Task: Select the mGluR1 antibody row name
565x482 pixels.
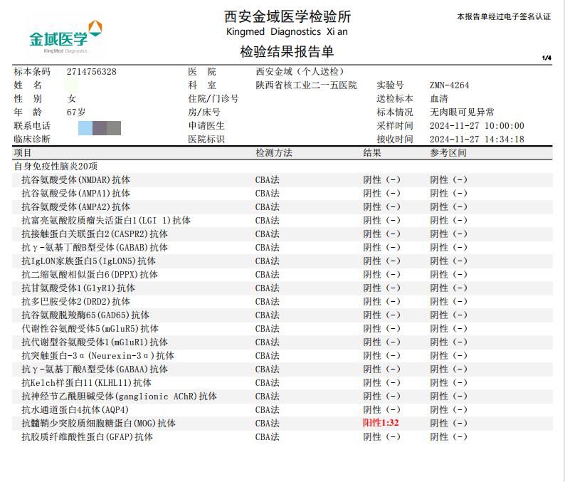Action: coord(95,342)
